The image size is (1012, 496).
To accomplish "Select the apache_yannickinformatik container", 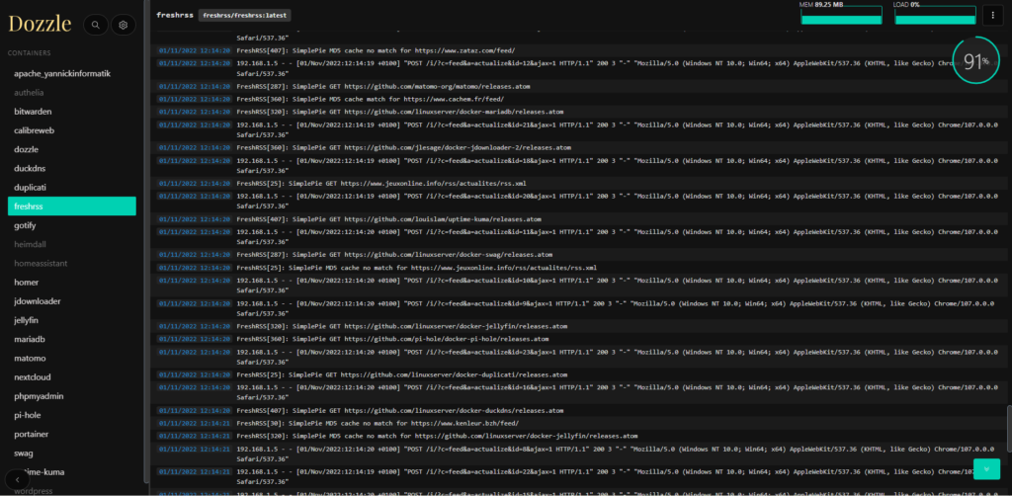I will pos(62,73).
